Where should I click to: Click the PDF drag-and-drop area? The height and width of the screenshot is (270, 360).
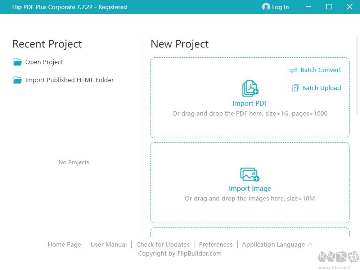[250, 113]
